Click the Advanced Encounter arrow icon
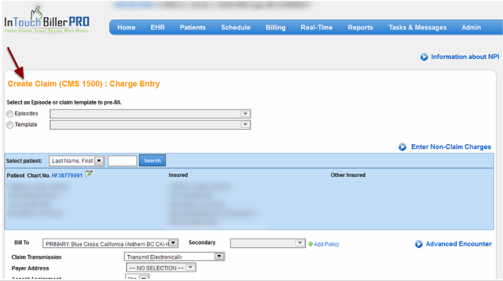The width and height of the screenshot is (503, 281). click(x=419, y=244)
